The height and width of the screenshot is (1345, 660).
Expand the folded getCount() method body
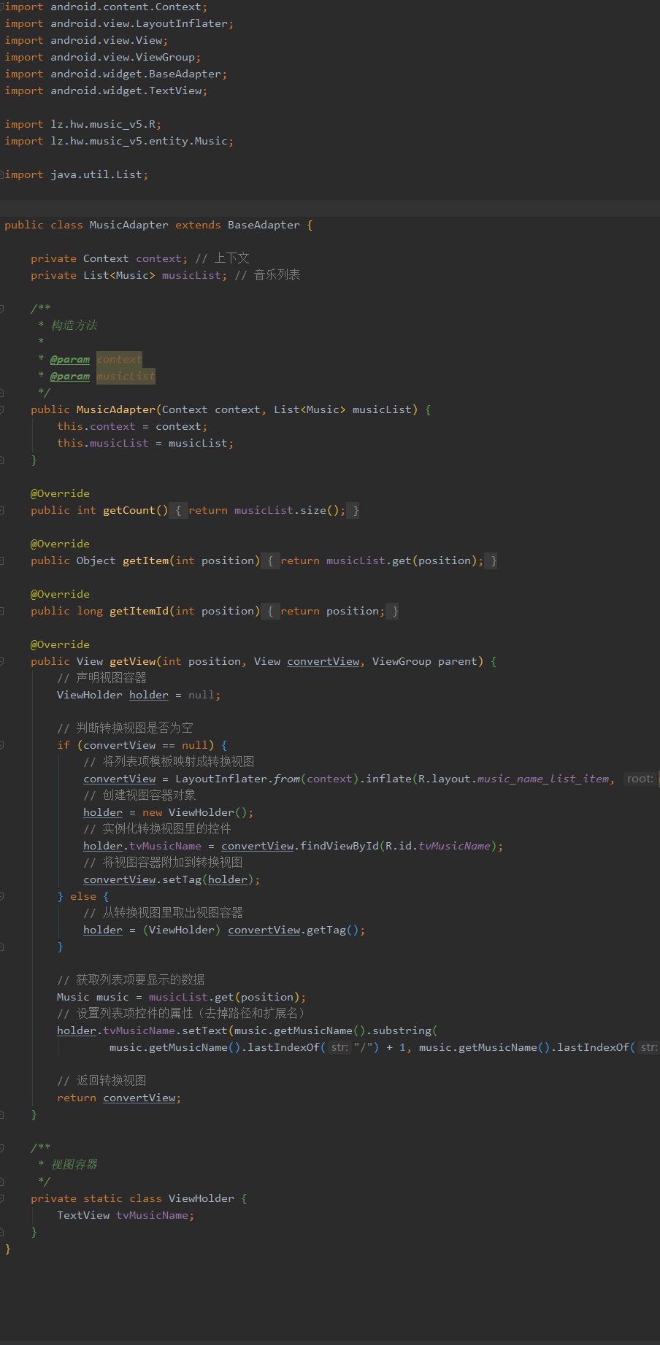(2, 510)
